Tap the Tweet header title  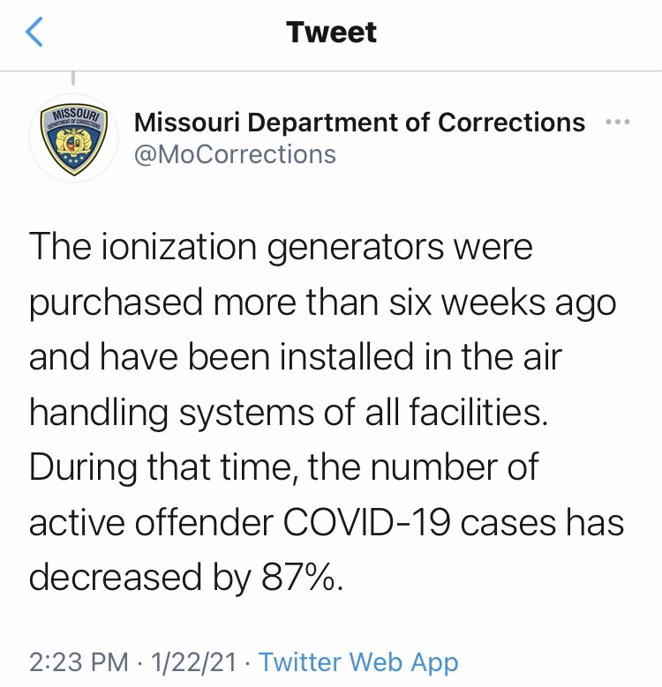pos(331,33)
